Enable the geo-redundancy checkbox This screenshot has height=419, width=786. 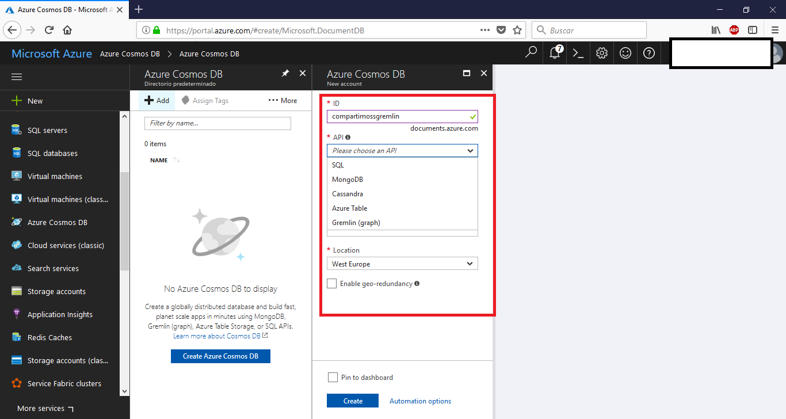point(331,284)
